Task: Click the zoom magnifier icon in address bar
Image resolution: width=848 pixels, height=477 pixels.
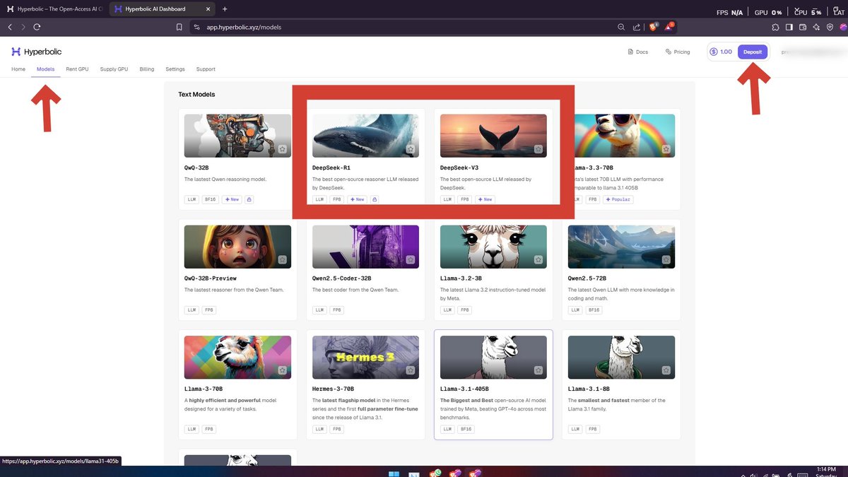Action: click(621, 27)
